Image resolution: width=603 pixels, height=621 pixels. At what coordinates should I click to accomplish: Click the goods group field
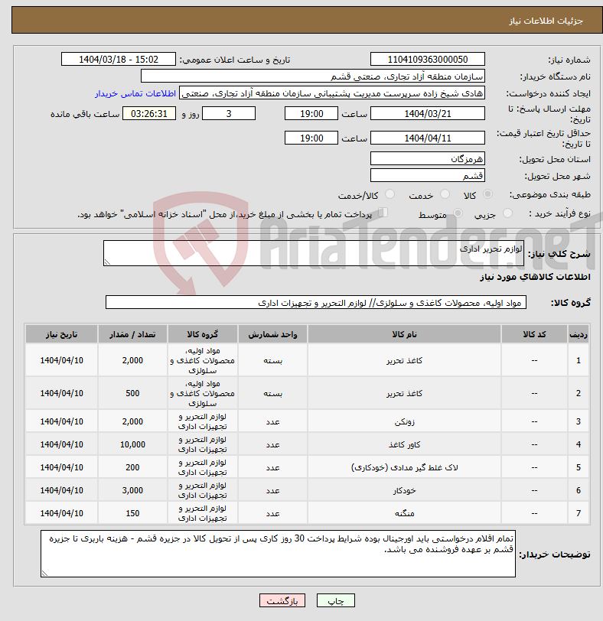pos(316,303)
